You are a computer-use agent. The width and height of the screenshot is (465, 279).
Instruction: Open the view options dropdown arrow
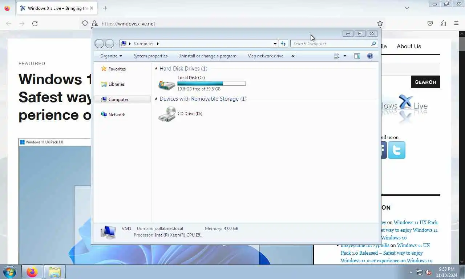[345, 56]
